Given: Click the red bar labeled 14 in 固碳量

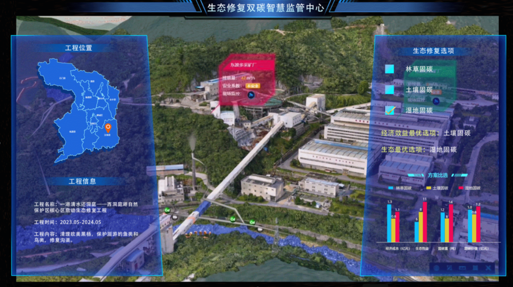Looking at the screenshot, I should click(x=451, y=223).
